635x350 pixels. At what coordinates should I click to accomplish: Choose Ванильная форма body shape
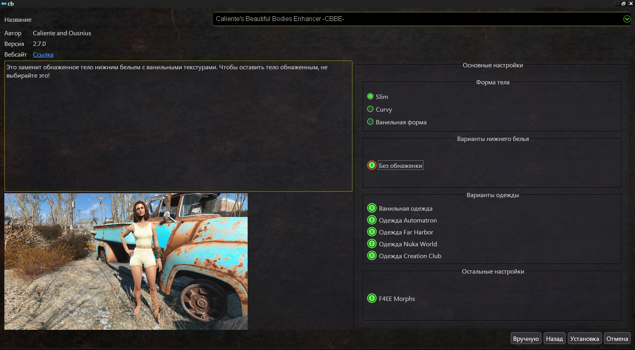pos(397,122)
